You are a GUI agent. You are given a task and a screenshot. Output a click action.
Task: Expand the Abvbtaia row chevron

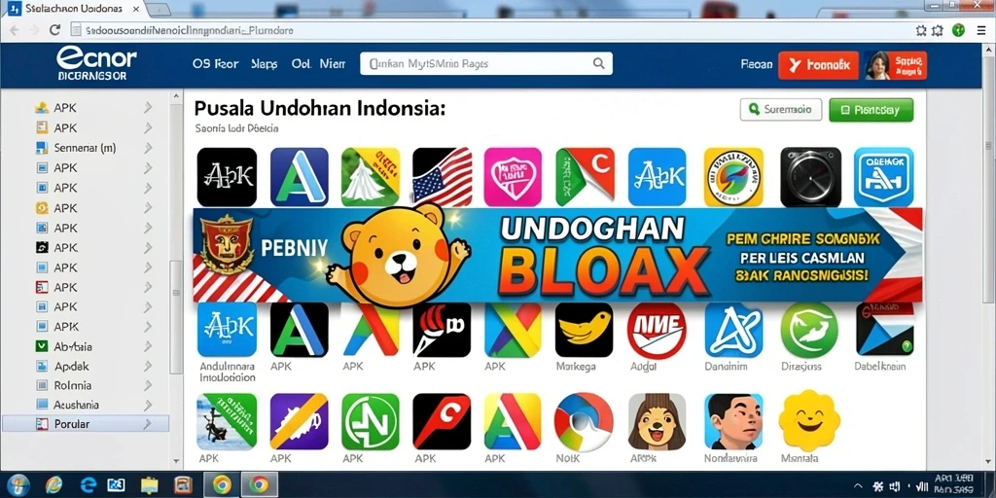point(148,346)
